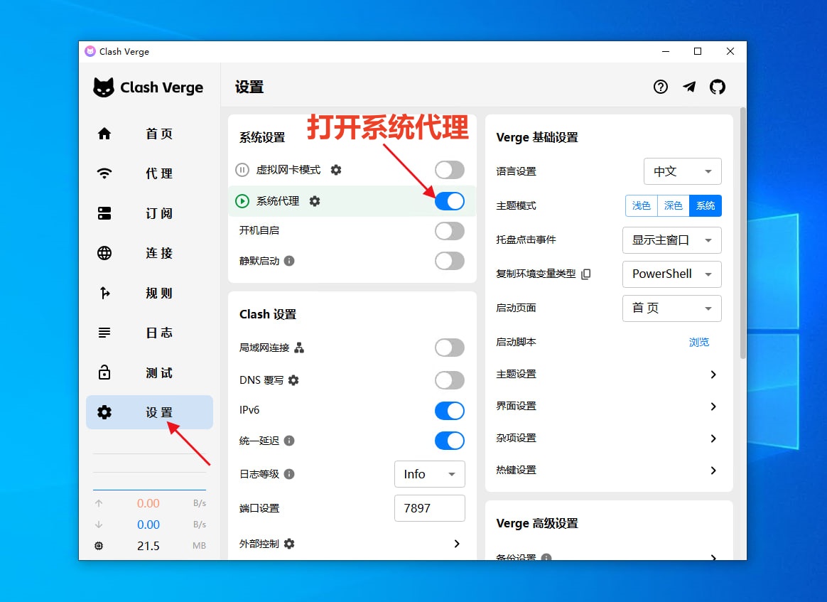This screenshot has width=827, height=602.
Task: Click the home icon in sidebar
Action: point(104,134)
